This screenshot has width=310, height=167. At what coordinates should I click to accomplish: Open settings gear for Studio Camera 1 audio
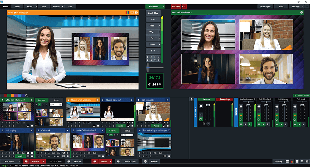tap(241, 106)
